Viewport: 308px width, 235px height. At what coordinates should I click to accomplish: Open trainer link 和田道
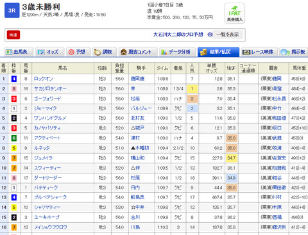coord(279,118)
